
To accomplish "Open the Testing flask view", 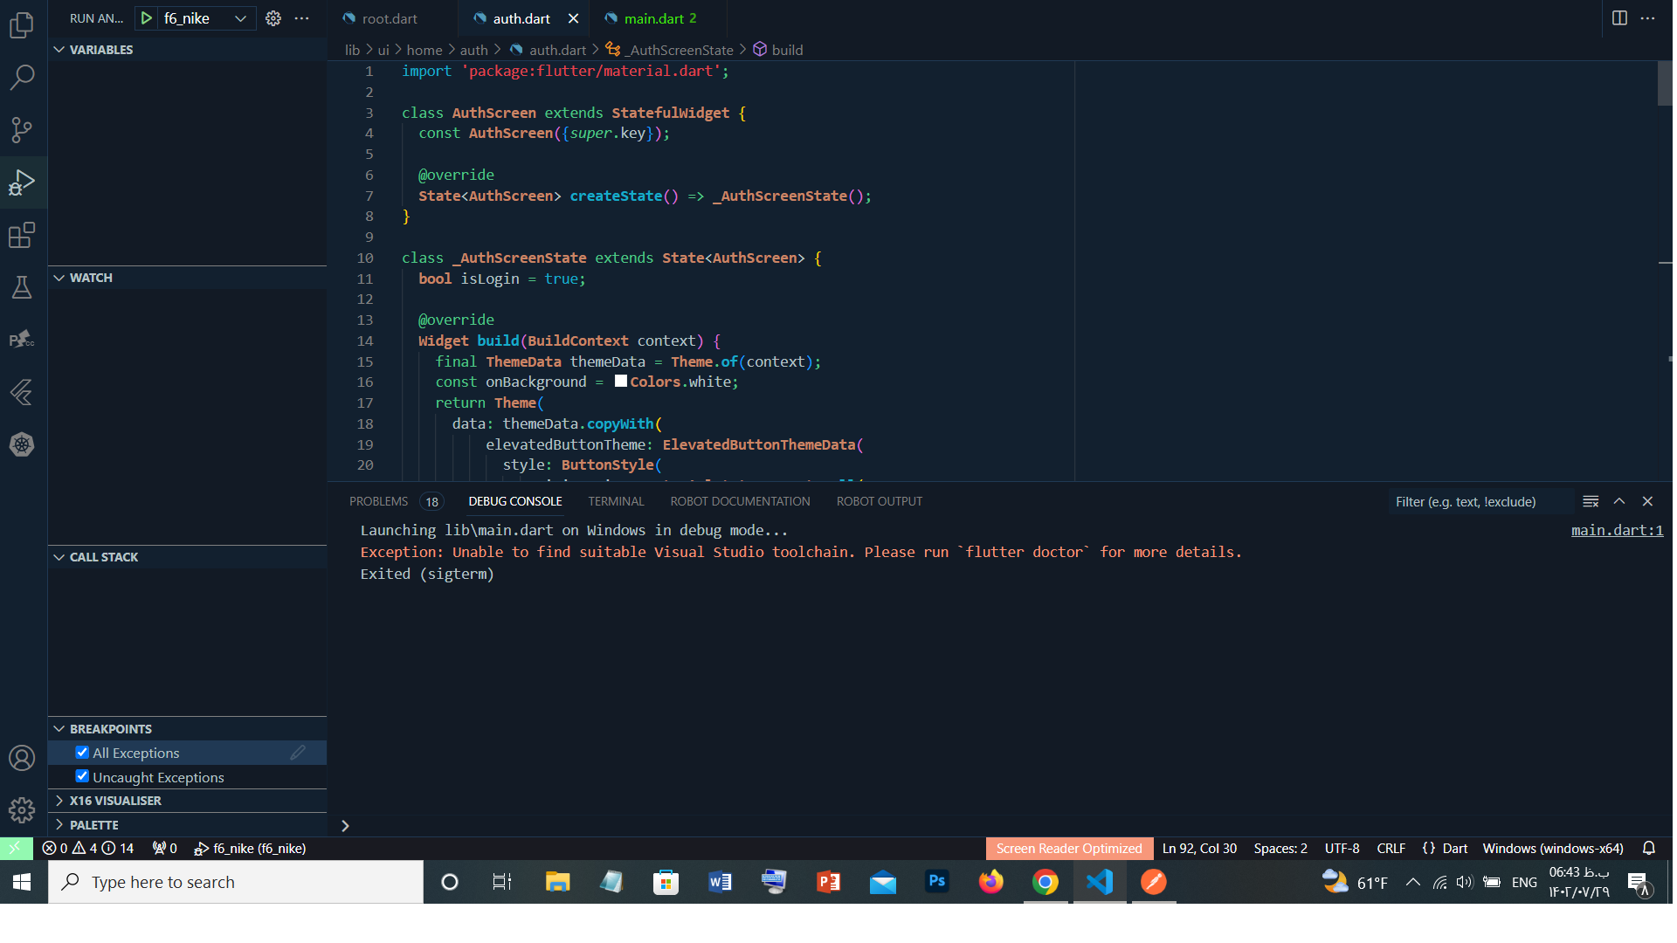I will (x=22, y=287).
